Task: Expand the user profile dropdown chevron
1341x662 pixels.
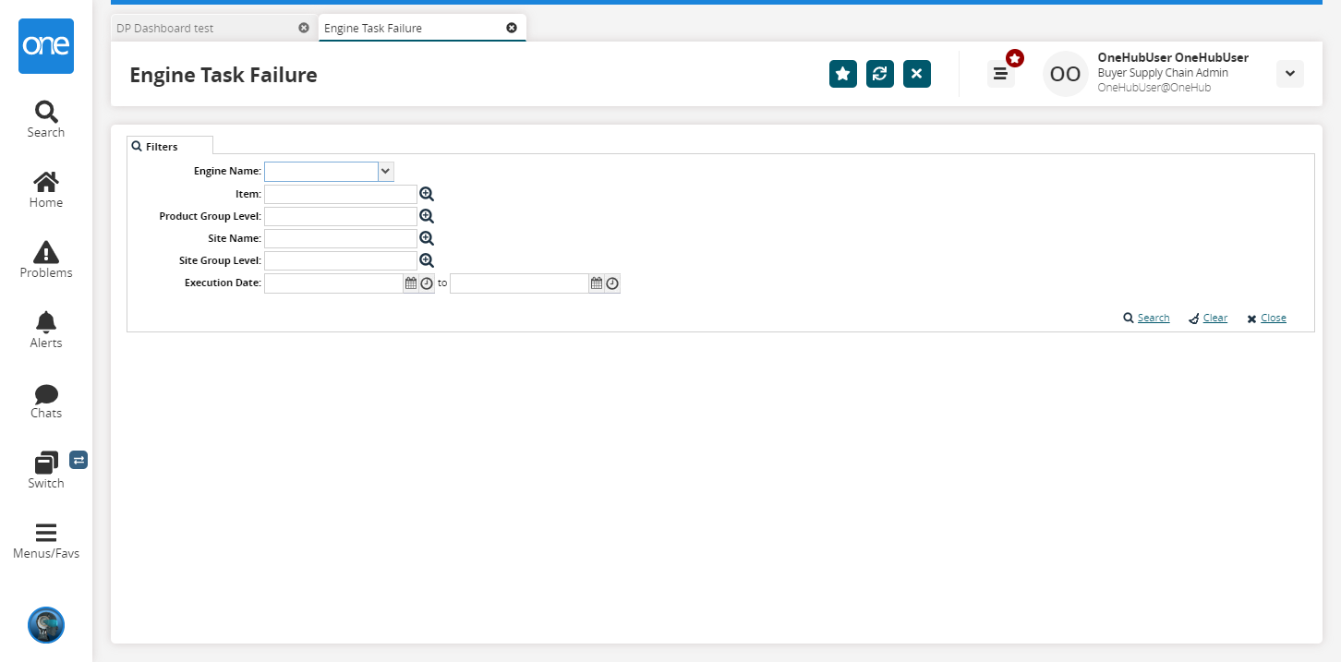Action: pyautogui.click(x=1290, y=74)
